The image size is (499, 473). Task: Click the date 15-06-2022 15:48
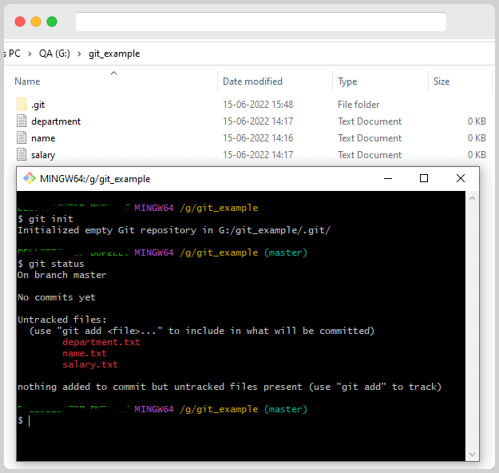coord(258,105)
